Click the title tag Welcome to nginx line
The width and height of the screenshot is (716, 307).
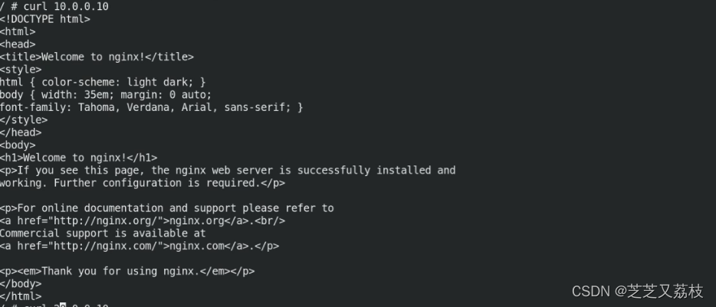[97, 57]
